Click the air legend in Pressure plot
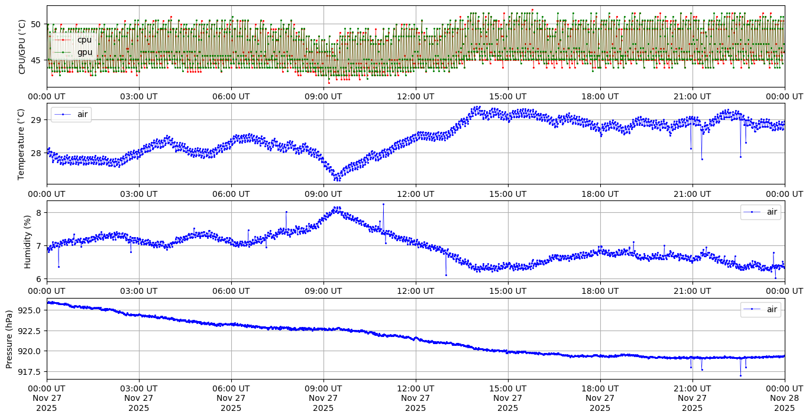This screenshot has width=809, height=418. (x=767, y=309)
